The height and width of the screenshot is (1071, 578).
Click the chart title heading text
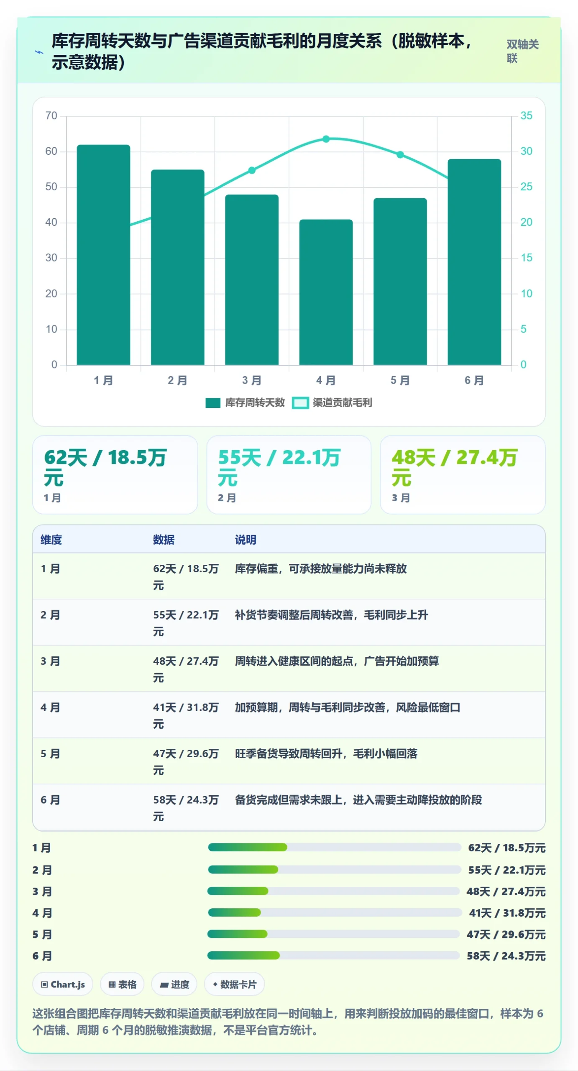point(262,51)
